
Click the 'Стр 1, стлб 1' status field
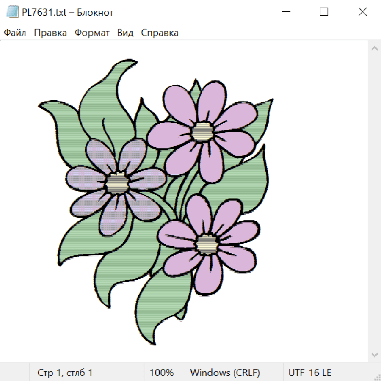(65, 373)
